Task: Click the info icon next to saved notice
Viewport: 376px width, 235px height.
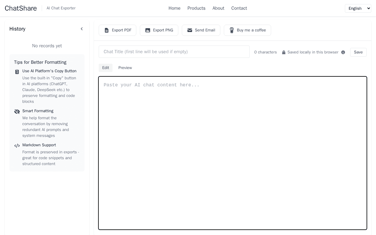Action: 343,52
